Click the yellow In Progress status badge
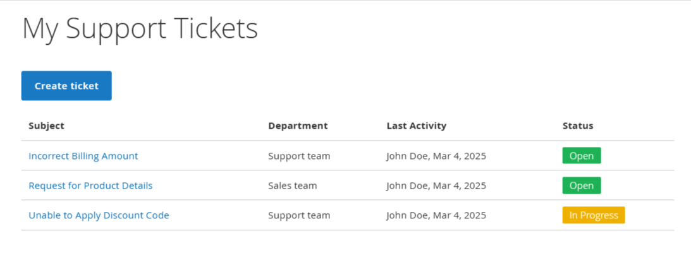Viewport: 691px width, 253px height. pos(594,215)
